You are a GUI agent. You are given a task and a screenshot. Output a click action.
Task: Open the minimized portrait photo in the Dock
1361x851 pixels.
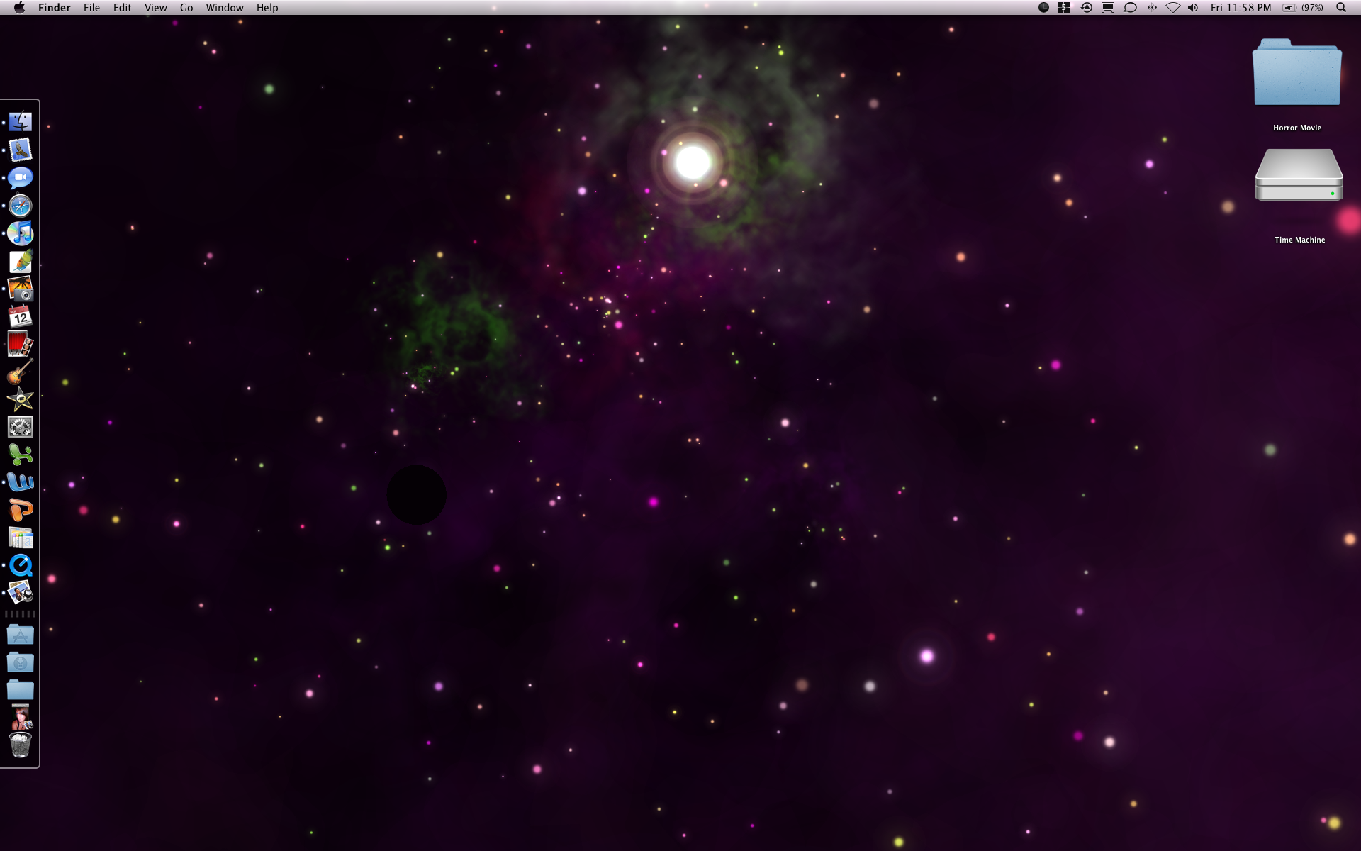pos(21,718)
